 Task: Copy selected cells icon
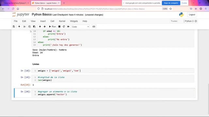point(29,27)
